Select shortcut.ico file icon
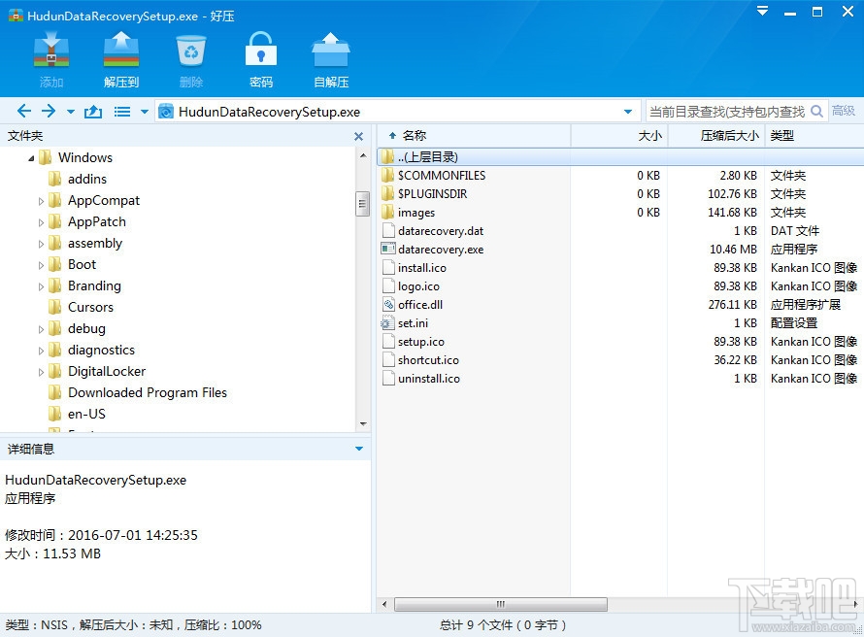The width and height of the screenshot is (864, 637). 388,360
